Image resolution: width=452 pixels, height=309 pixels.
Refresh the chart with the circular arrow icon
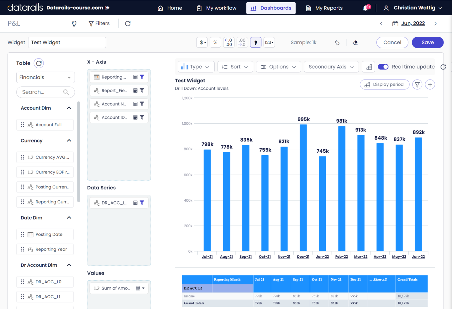coord(443,67)
